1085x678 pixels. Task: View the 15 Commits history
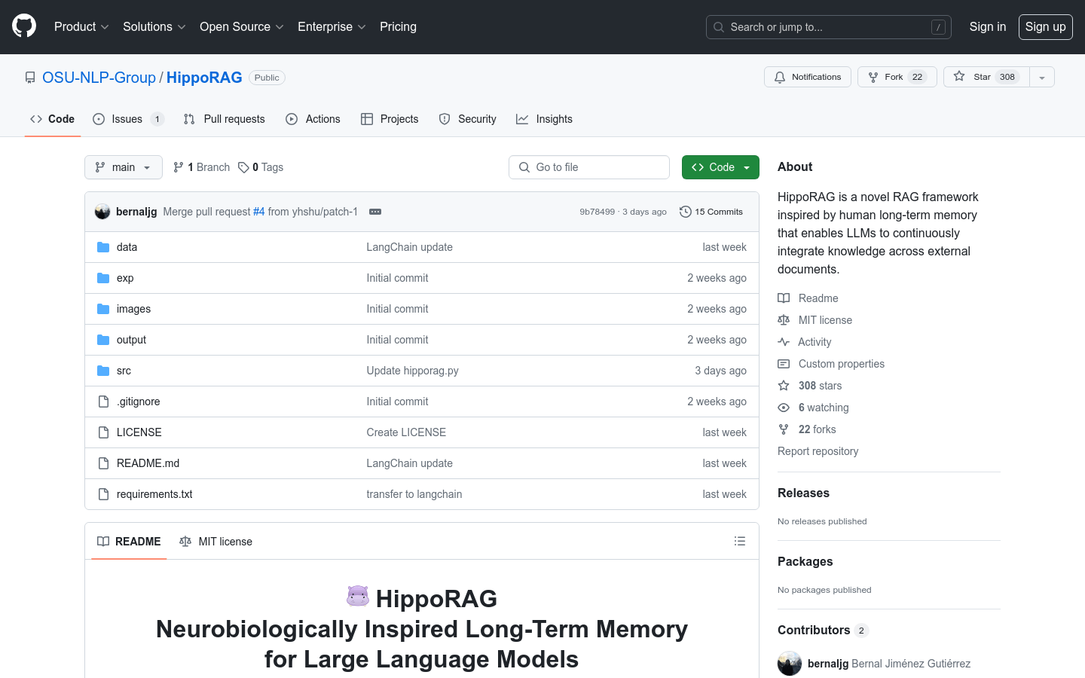[711, 212]
